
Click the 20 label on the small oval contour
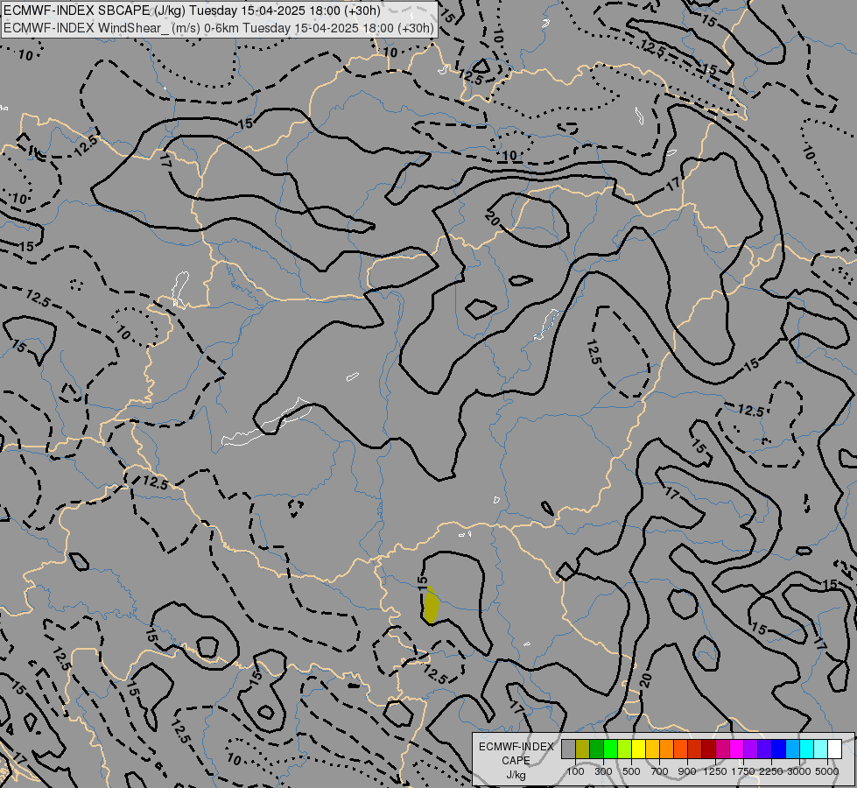pos(492,218)
